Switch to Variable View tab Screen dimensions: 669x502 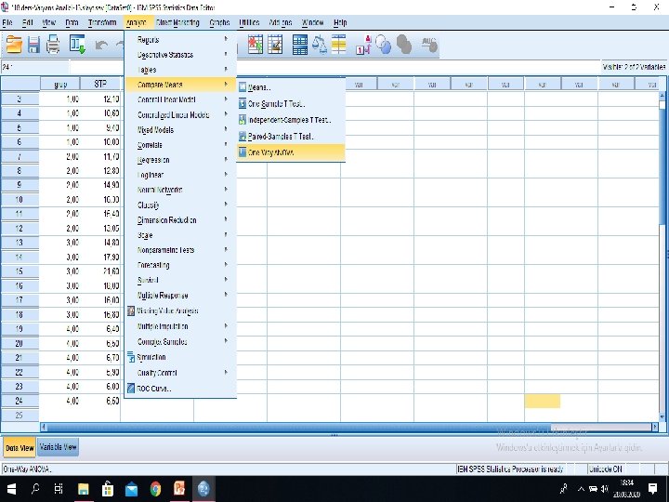coord(58,447)
